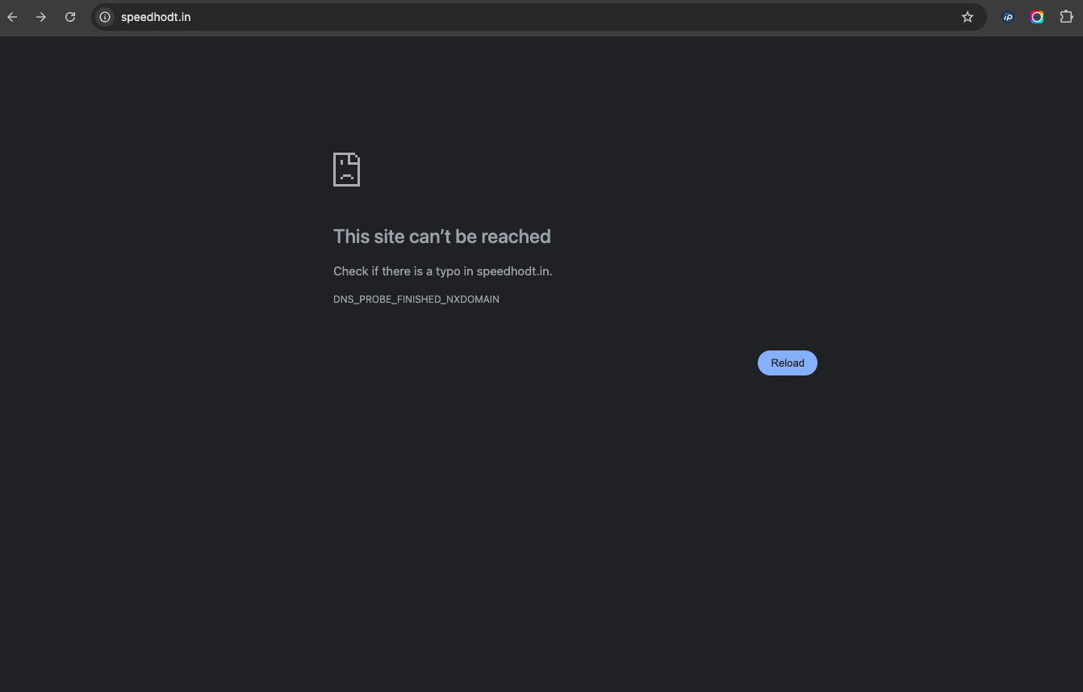Launch the rainbow lens extension
The image size is (1083, 692).
coord(1037,17)
